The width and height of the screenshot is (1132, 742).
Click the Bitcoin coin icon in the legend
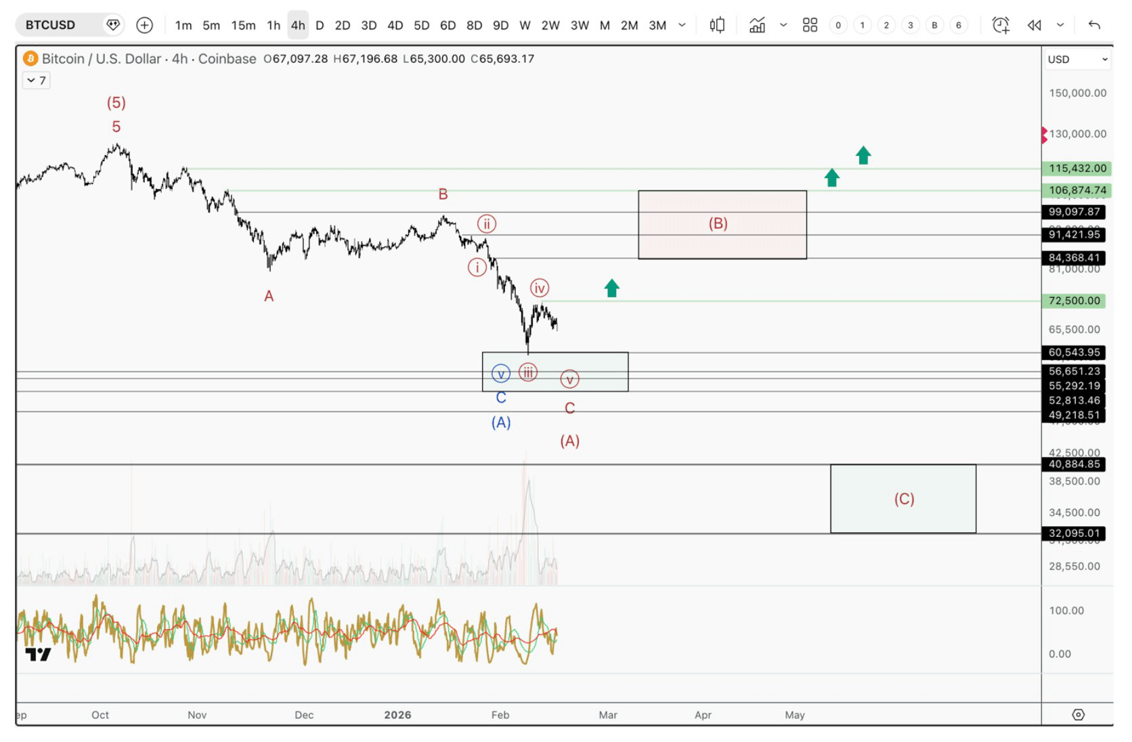[30, 58]
